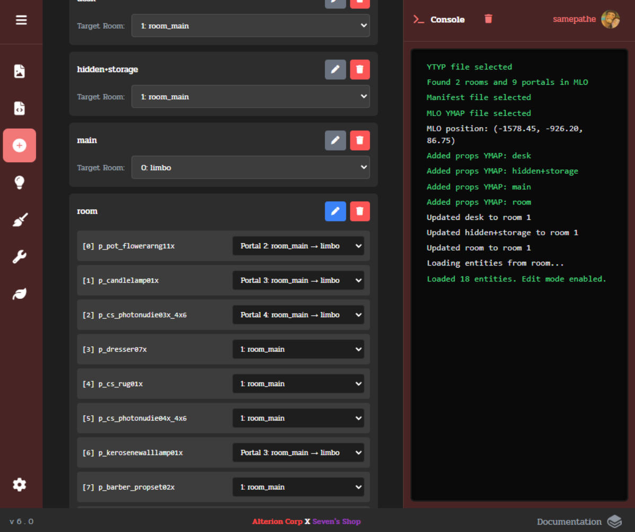
Task: Click the samepathe user avatar
Action: coord(610,20)
